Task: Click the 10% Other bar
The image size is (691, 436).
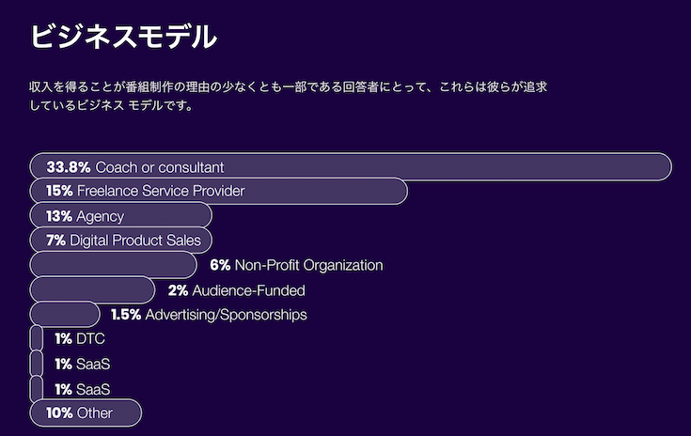Action: coord(86,413)
